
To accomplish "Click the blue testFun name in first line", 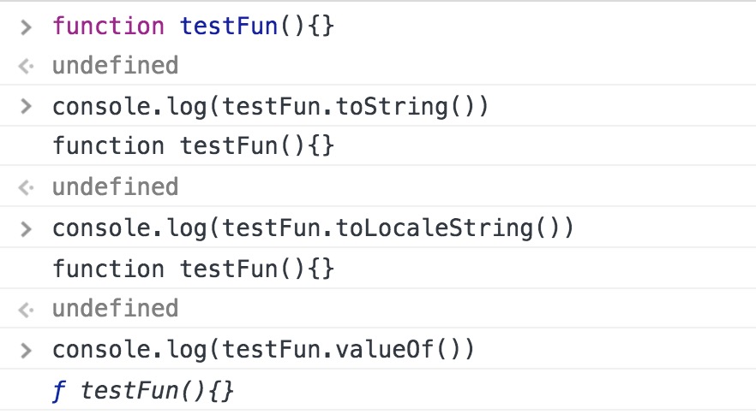I will coord(230,27).
